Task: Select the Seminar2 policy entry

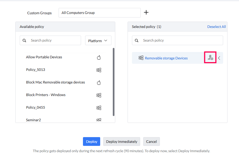Action: pyautogui.click(x=33, y=120)
